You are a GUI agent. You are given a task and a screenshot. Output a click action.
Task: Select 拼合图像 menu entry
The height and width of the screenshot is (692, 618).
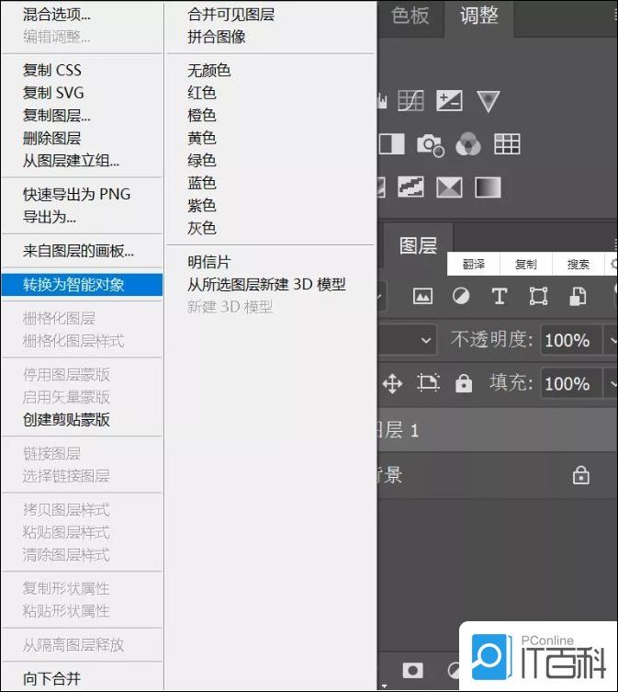pyautogui.click(x=216, y=37)
